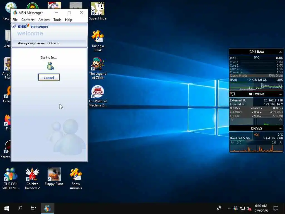Click the down arrow beside SUM
This screenshot has height=214, width=285.
pyautogui.click(x=253, y=116)
